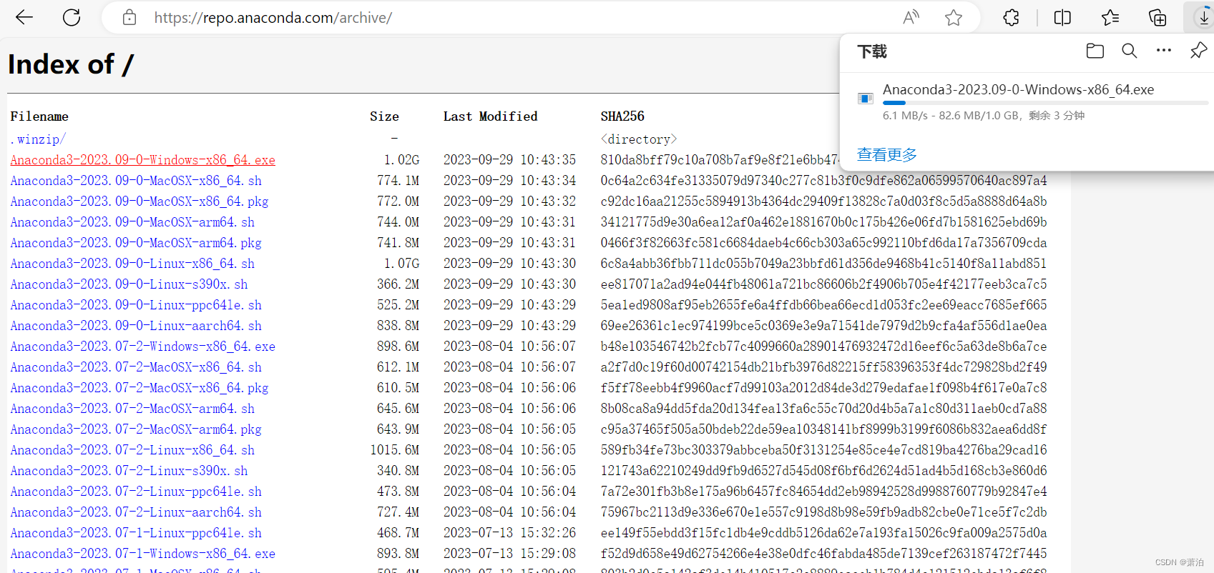The width and height of the screenshot is (1214, 573).
Task: Download Anaconda3-2023.07-2-Linux-s390x.sh
Action: click(x=129, y=471)
